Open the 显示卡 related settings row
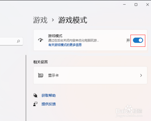 [x=90, y=75]
